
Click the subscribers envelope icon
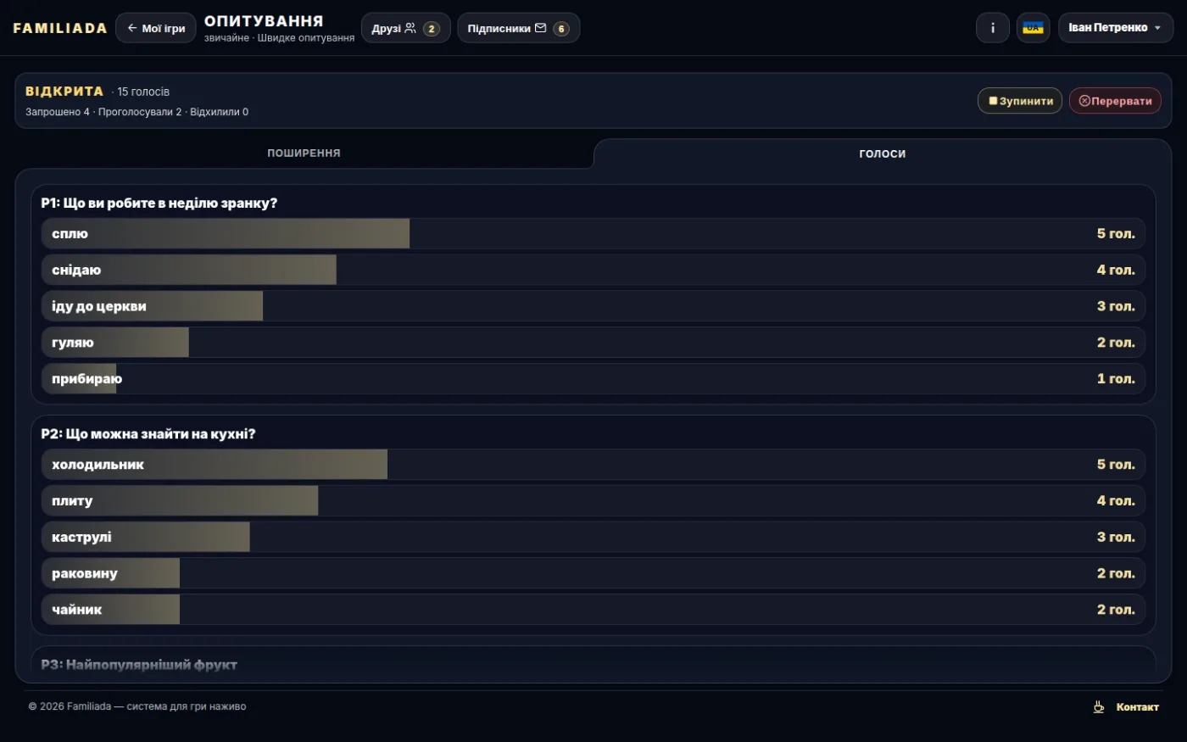coord(540,28)
